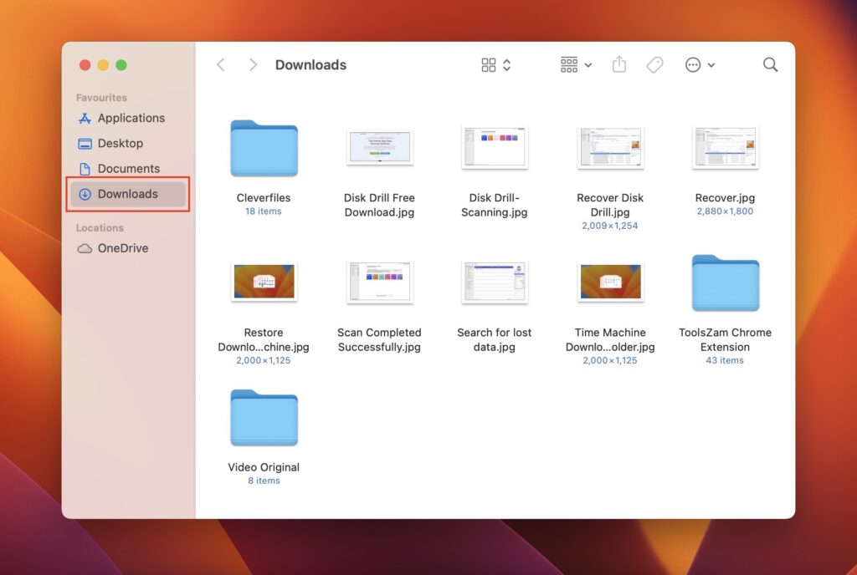Open the Cleverfiles folder
The width and height of the screenshot is (857, 575).
pos(264,148)
